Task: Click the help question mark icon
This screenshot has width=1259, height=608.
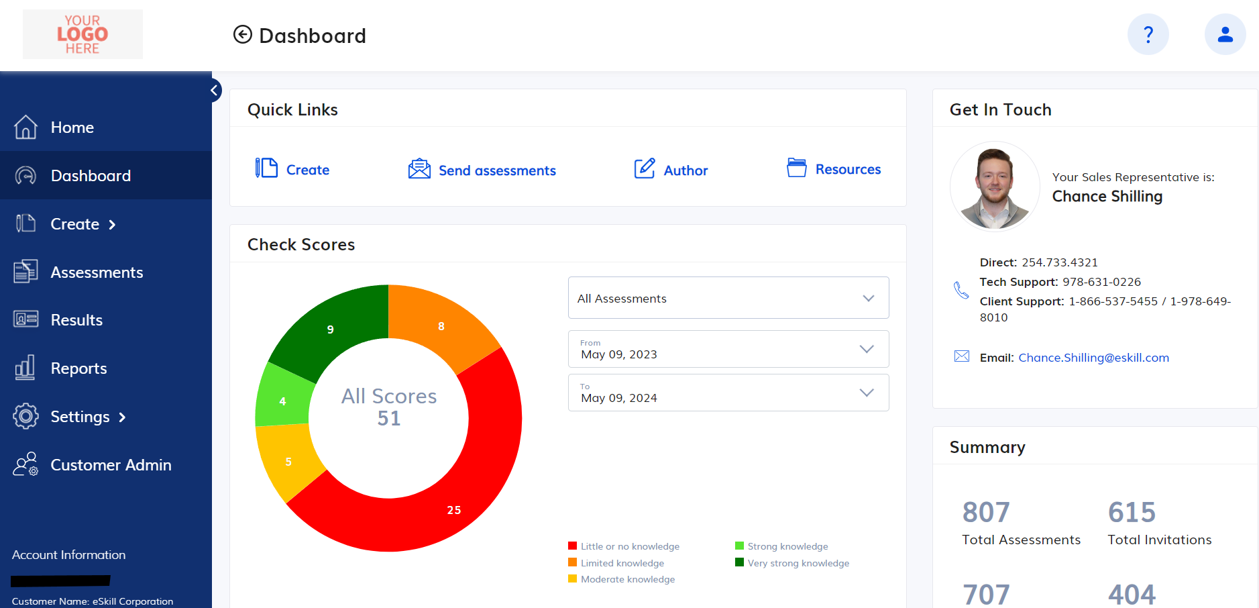Action: click(x=1148, y=34)
